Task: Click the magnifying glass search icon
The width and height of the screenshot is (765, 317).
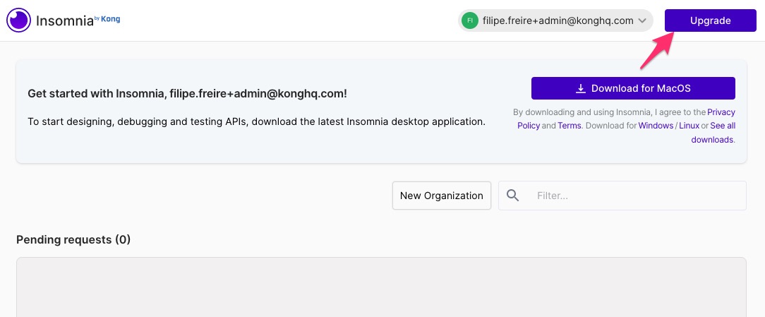Action: coord(513,196)
